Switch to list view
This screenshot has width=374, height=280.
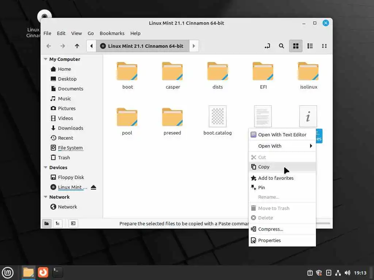[310, 46]
